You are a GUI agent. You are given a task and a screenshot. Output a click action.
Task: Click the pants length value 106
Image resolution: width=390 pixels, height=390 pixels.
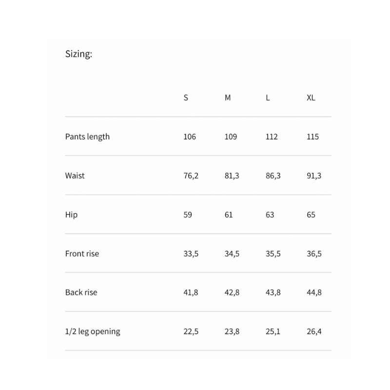pos(190,136)
